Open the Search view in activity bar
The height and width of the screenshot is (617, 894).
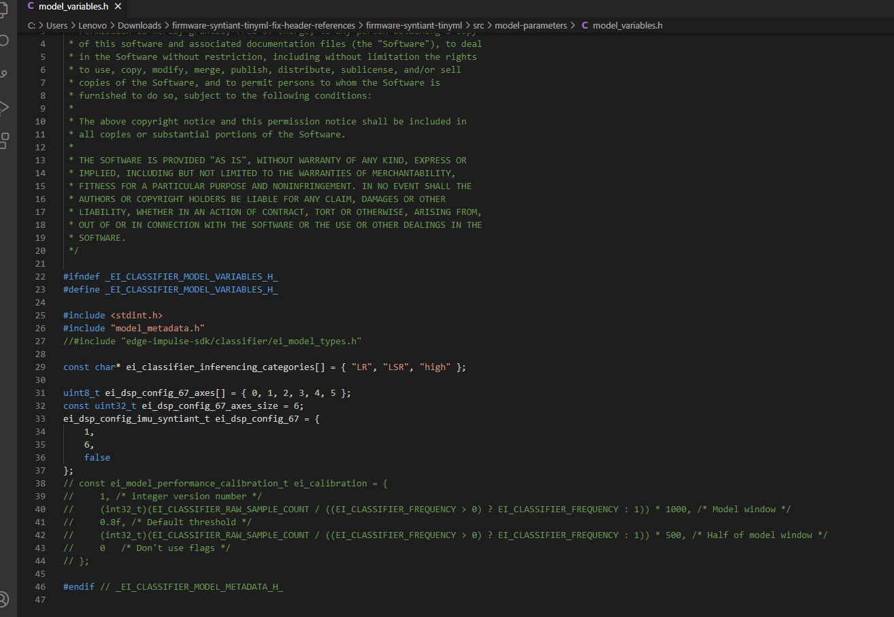(x=3, y=40)
